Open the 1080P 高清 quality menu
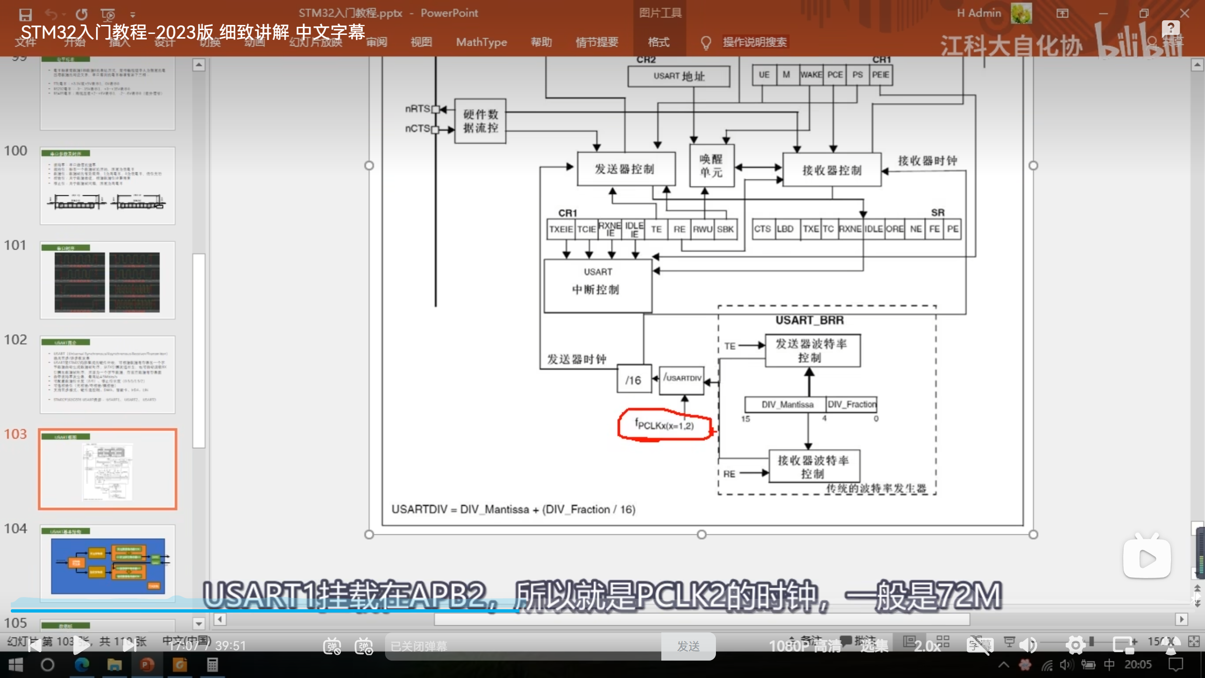Screen dimensions: 1205x678 click(x=805, y=646)
